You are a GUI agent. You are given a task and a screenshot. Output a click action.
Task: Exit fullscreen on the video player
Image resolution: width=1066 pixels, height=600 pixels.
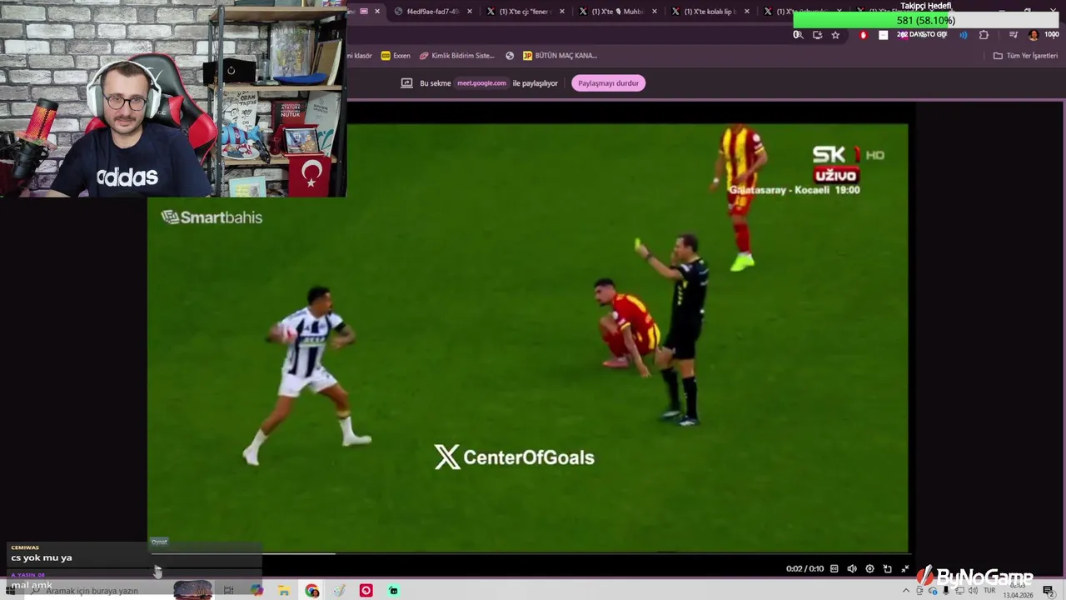(x=904, y=569)
